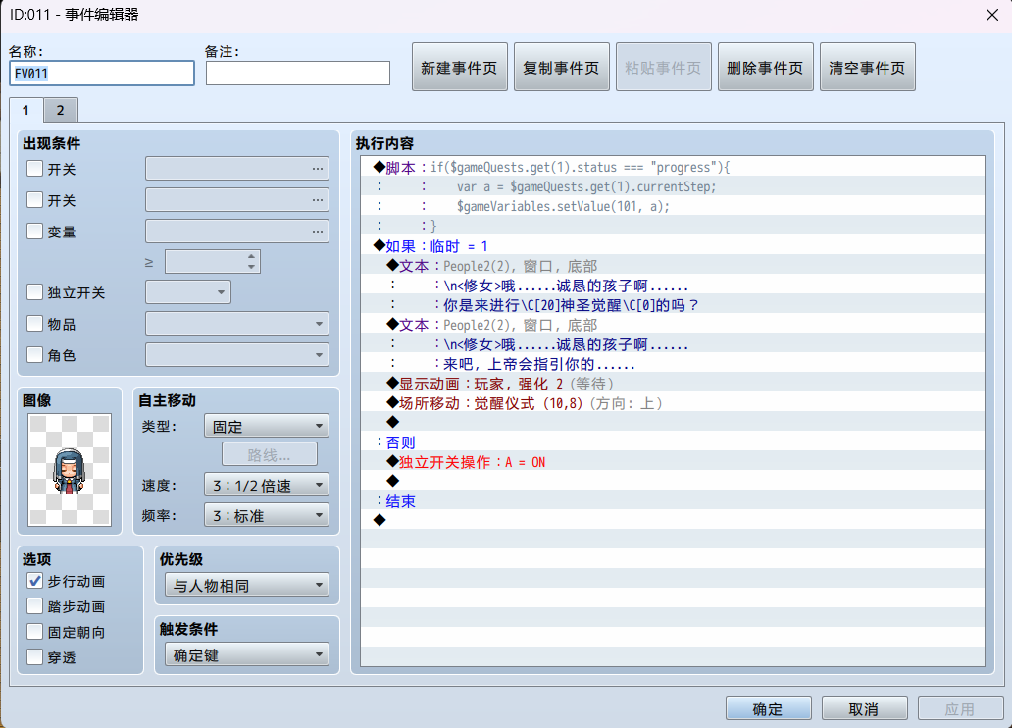Open the 变量 variable selector ellipsis field
Image resolution: width=1012 pixels, height=728 pixels.
point(237,231)
